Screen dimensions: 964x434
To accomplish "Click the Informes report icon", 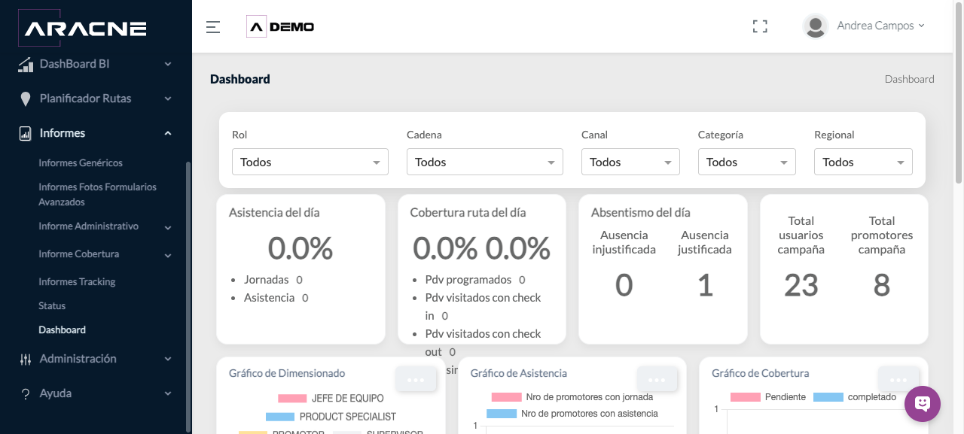I will [x=26, y=134].
